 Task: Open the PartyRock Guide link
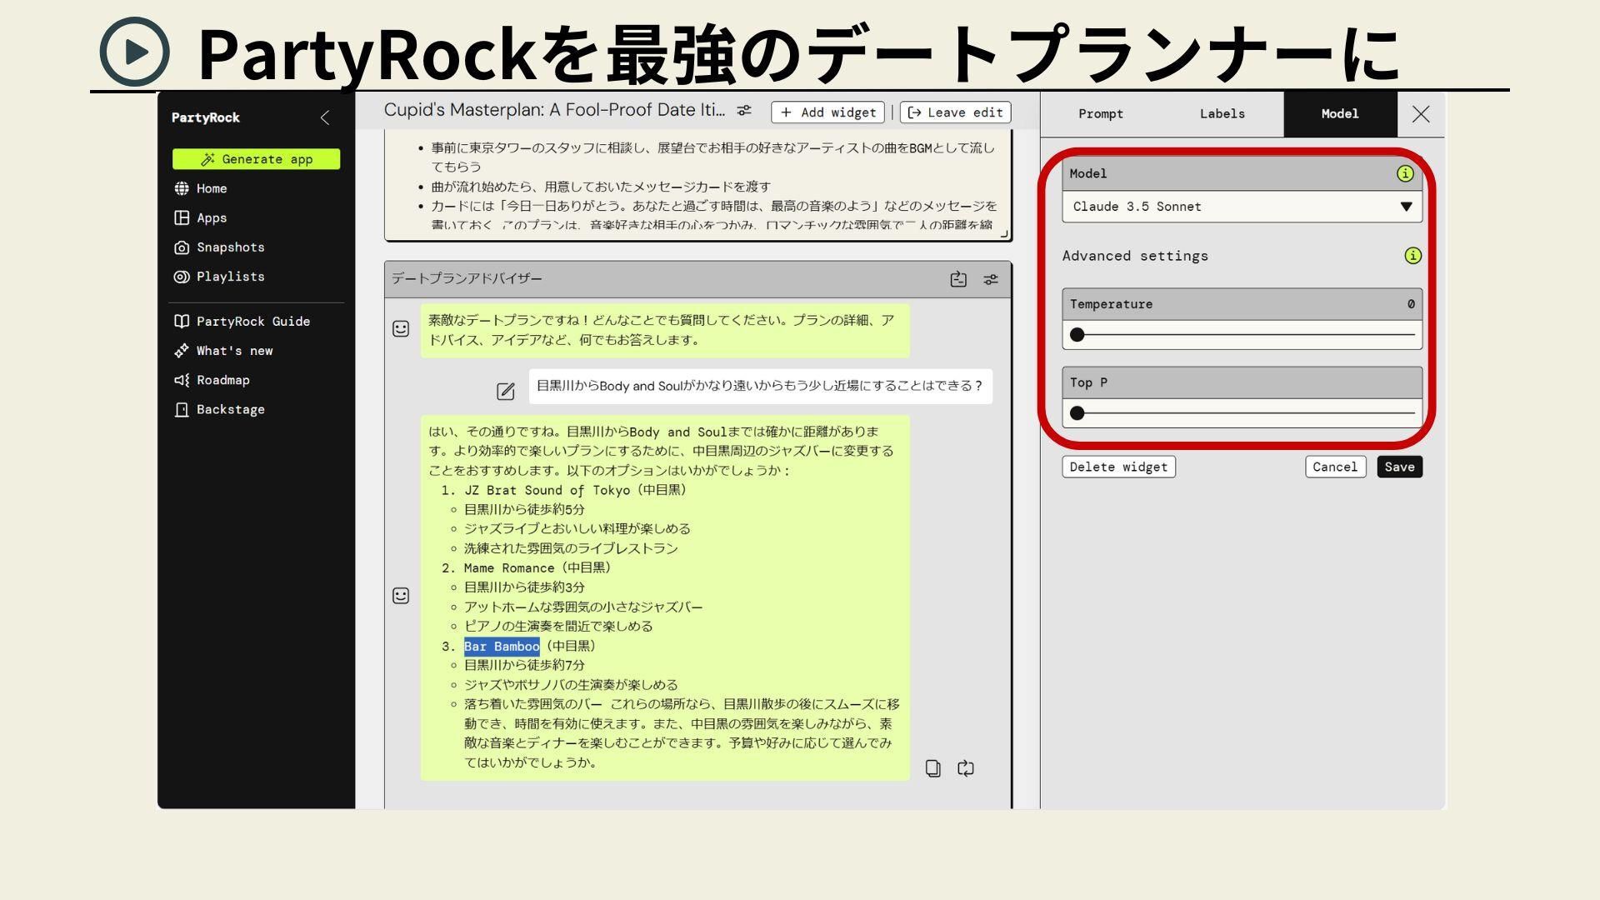point(252,322)
